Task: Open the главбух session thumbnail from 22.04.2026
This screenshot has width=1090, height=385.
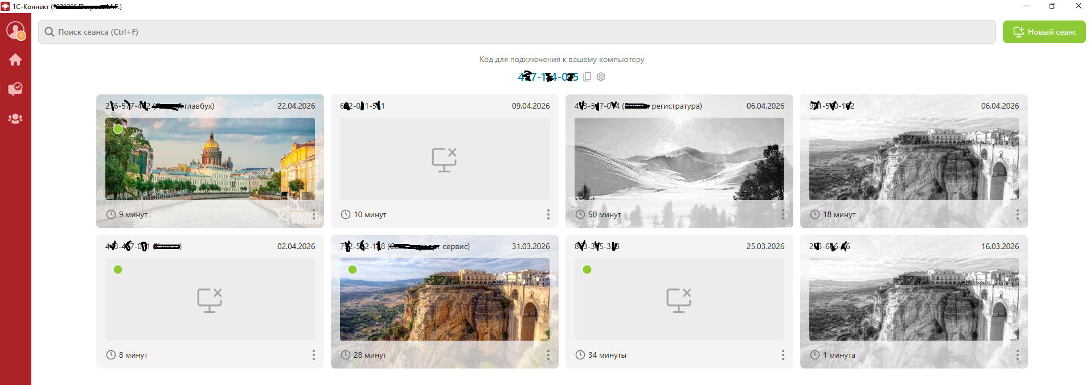Action: tap(210, 159)
